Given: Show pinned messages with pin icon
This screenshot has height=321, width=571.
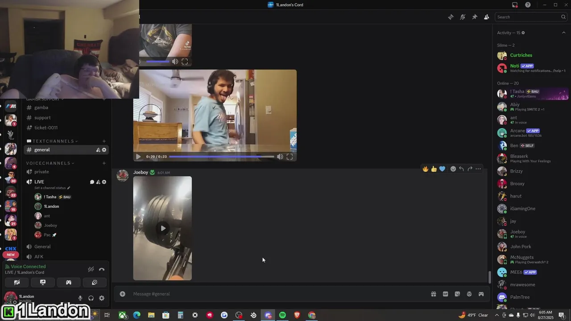Looking at the screenshot, I should point(475,17).
